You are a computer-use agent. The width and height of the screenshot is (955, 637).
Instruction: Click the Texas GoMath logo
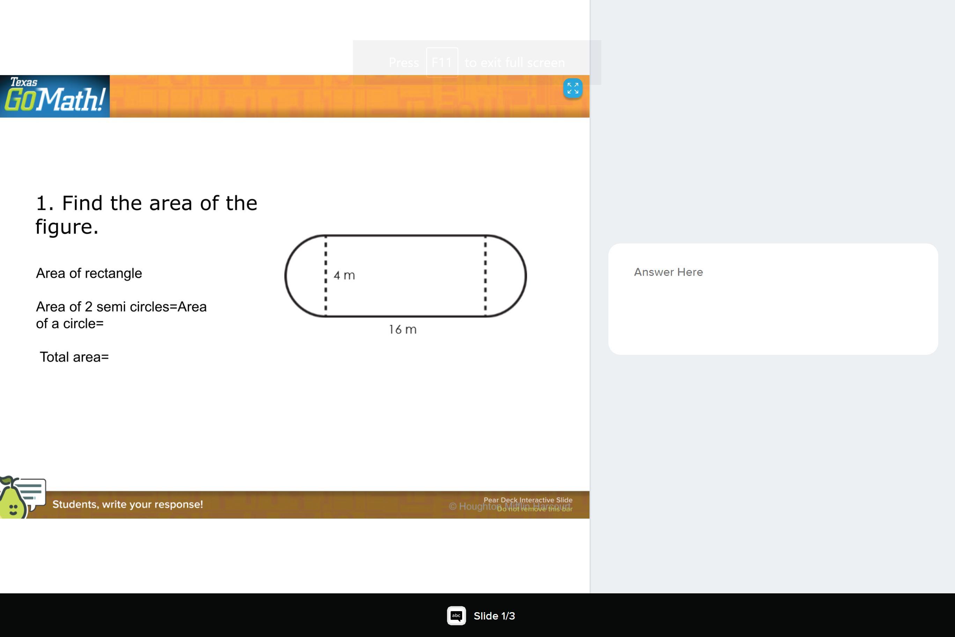point(54,96)
